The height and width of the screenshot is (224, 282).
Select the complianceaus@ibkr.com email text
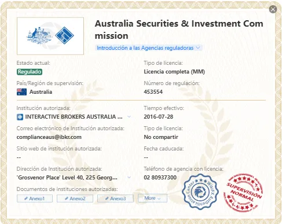click(x=49, y=137)
